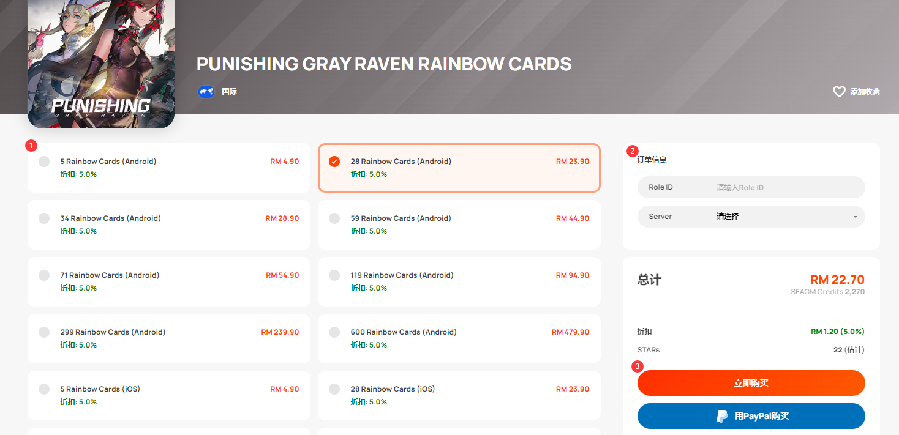The image size is (899, 435).
Task: Deselect the checked 28 Rainbow Cards (Android) option
Action: point(334,162)
